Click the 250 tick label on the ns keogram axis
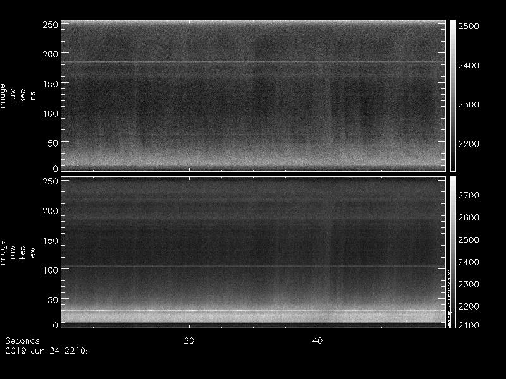 (x=51, y=25)
